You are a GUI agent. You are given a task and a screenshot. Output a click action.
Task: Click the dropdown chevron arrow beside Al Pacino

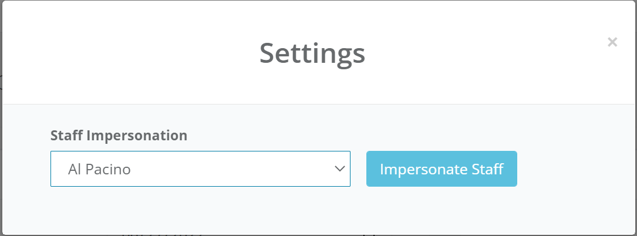339,169
